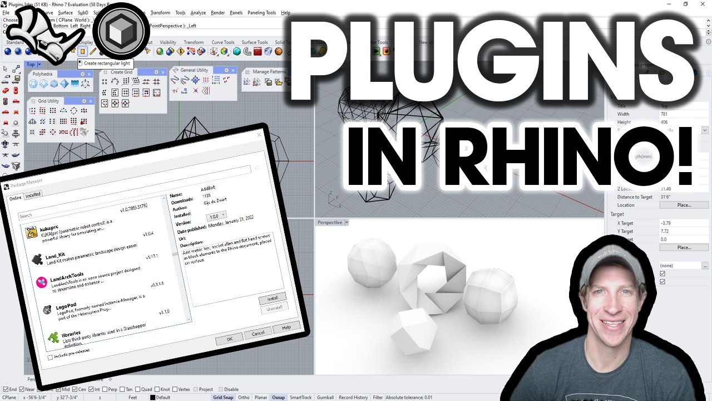Close the General Utility panel
This screenshot has width=712, height=401.
click(x=233, y=70)
